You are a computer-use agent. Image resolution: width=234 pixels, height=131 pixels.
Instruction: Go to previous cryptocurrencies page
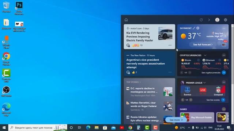[181, 73]
